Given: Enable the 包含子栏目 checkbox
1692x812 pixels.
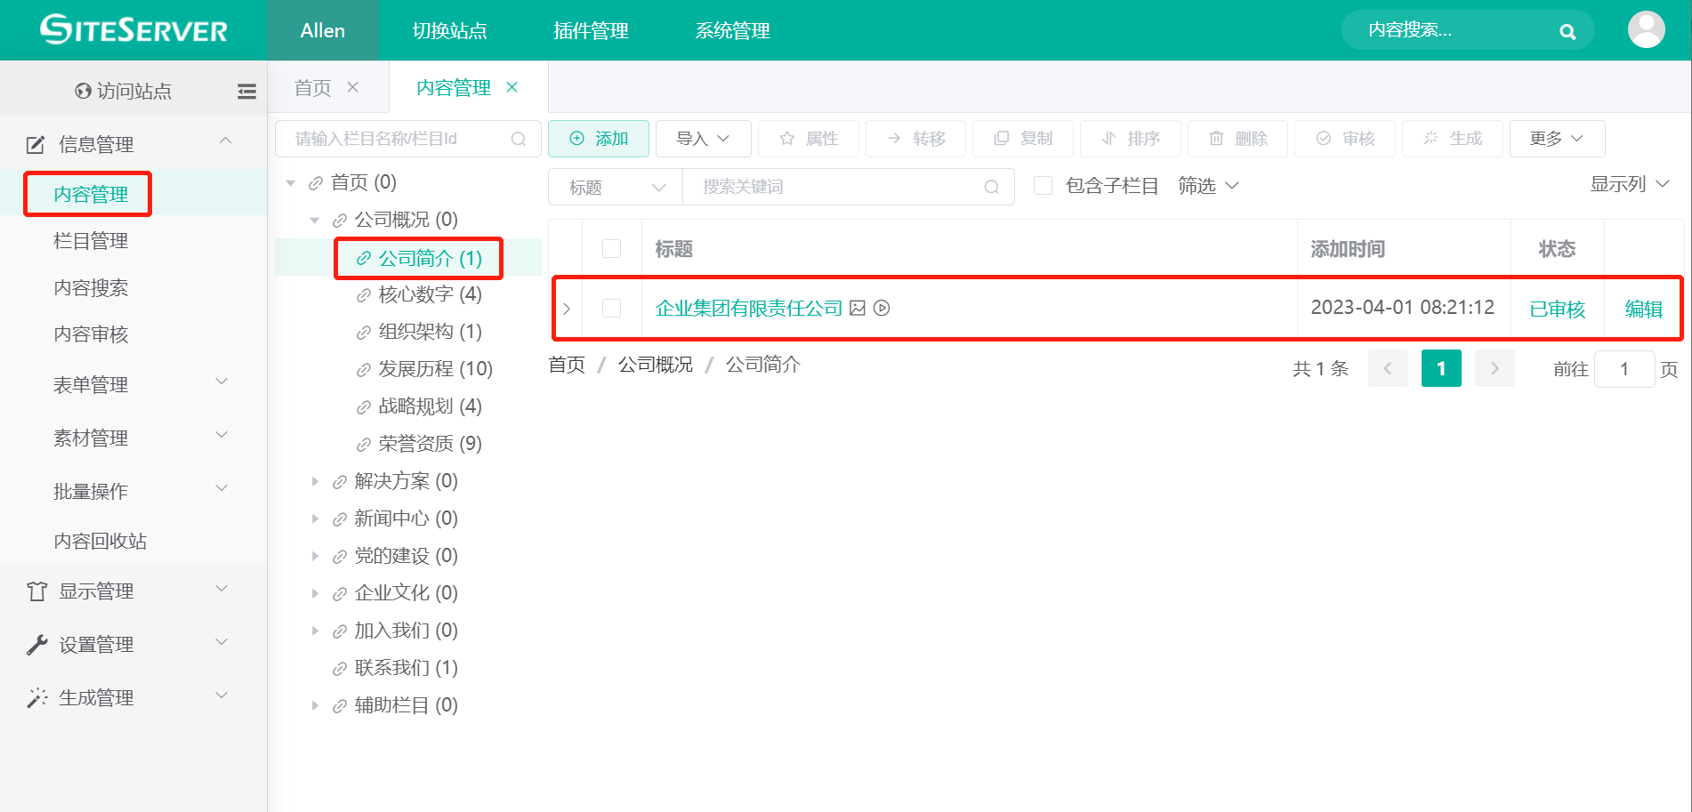Looking at the screenshot, I should coord(1043,185).
